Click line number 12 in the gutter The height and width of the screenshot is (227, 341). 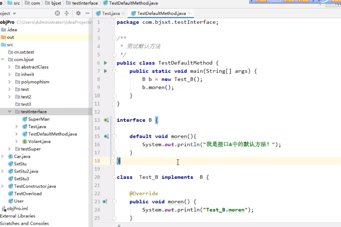[x=97, y=112]
